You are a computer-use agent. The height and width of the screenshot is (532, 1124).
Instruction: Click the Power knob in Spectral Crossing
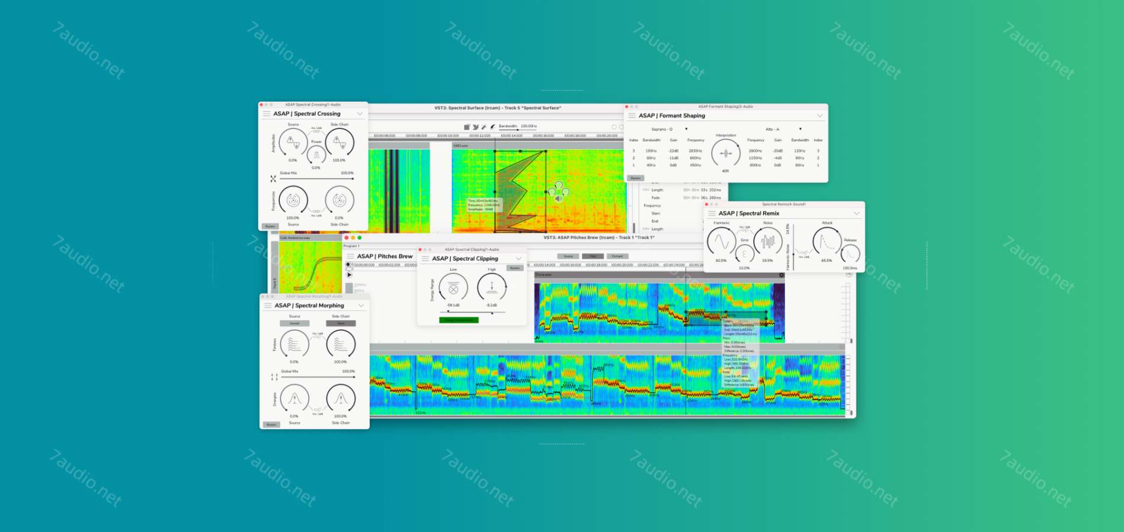tap(316, 155)
